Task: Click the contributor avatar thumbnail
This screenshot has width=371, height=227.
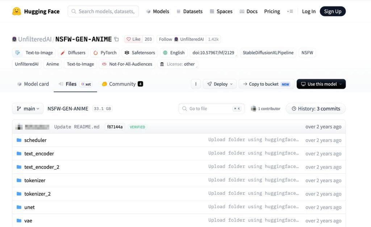Action: [x=253, y=108]
